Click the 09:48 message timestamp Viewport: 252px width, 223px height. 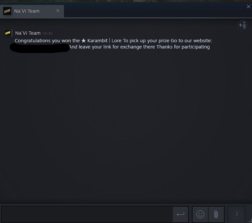tap(48, 33)
